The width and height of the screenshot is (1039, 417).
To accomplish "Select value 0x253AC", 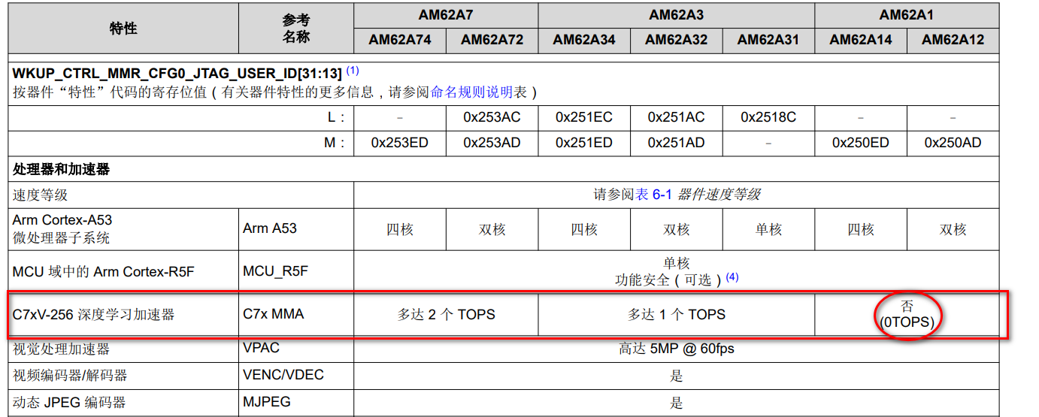I will click(x=492, y=117).
